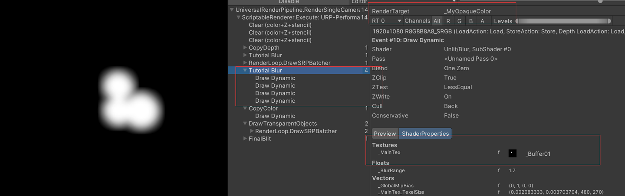
Task: Collapse the highlighted Tutorial Blur arrow
Action: tap(245, 70)
